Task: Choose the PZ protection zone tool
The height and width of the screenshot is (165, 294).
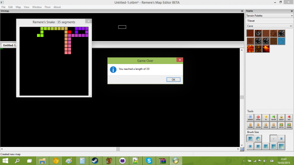Action: click(266, 118)
